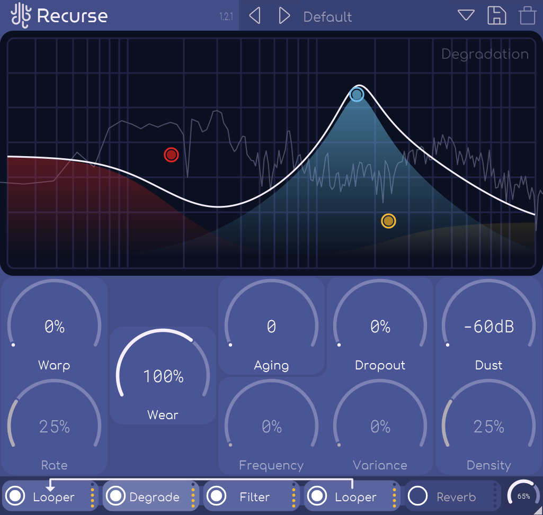This screenshot has width=543, height=515.
Task: Select the previous preset arrow
Action: [254, 16]
